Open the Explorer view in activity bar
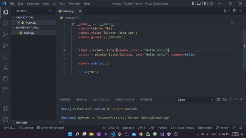The height and width of the screenshot is (138, 246). [5, 12]
